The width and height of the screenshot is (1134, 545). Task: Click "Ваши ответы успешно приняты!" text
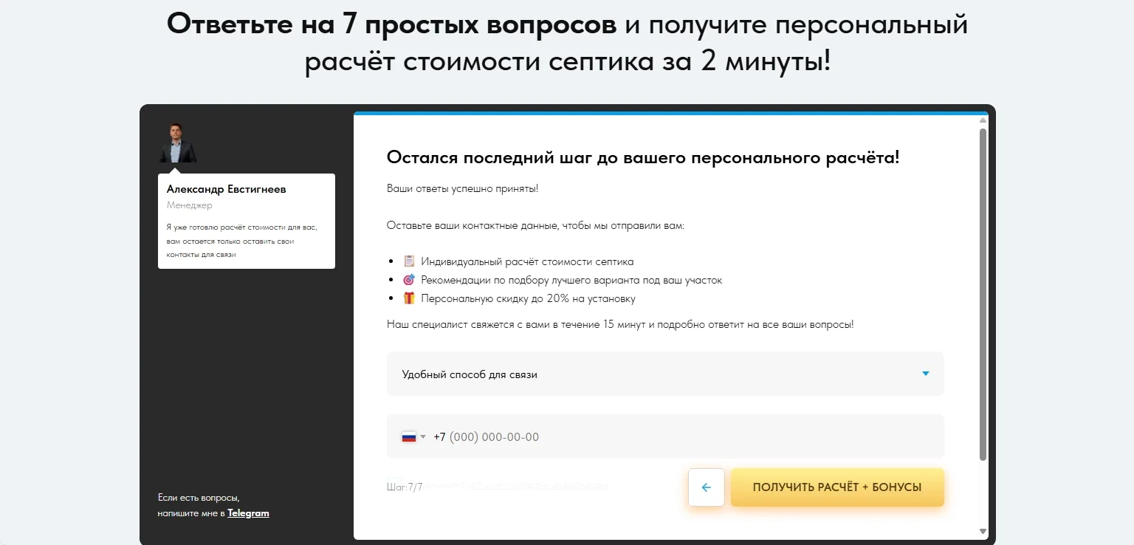462,188
